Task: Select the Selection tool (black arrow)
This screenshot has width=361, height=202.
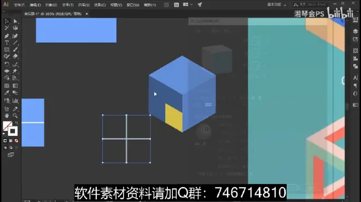Action: coord(7,21)
